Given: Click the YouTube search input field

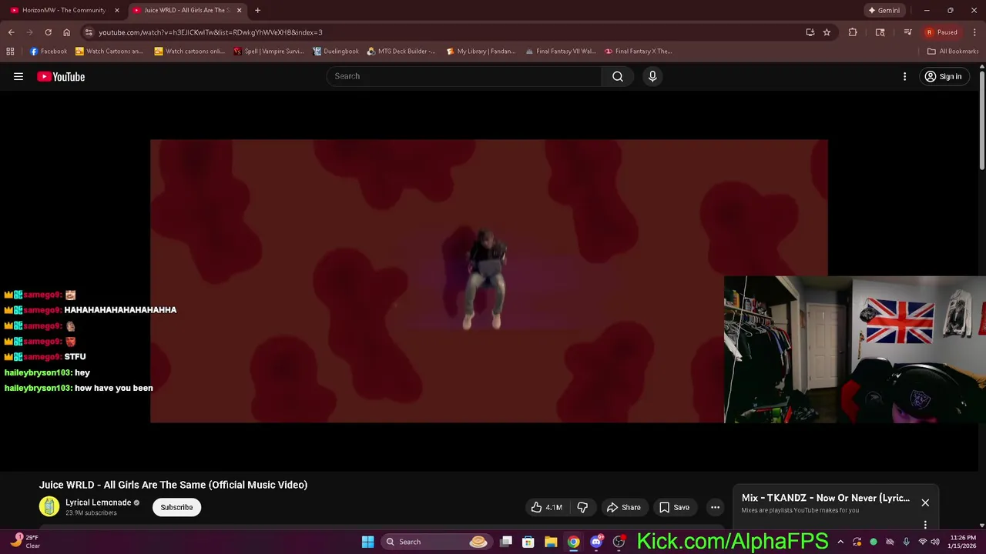Looking at the screenshot, I should (464, 76).
